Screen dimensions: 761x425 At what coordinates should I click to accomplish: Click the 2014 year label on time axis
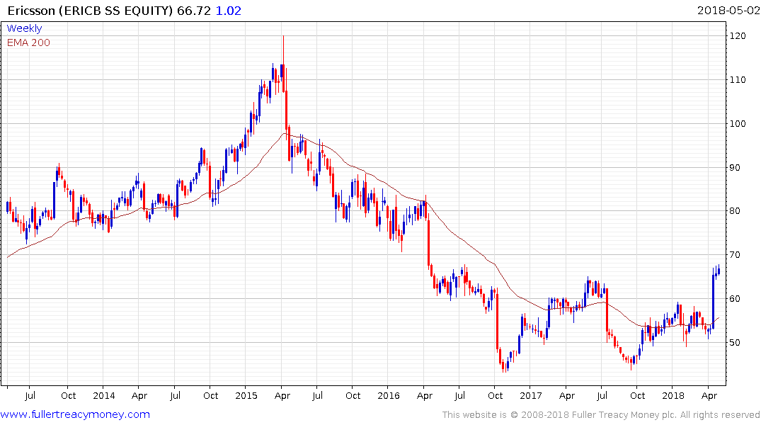tap(104, 395)
